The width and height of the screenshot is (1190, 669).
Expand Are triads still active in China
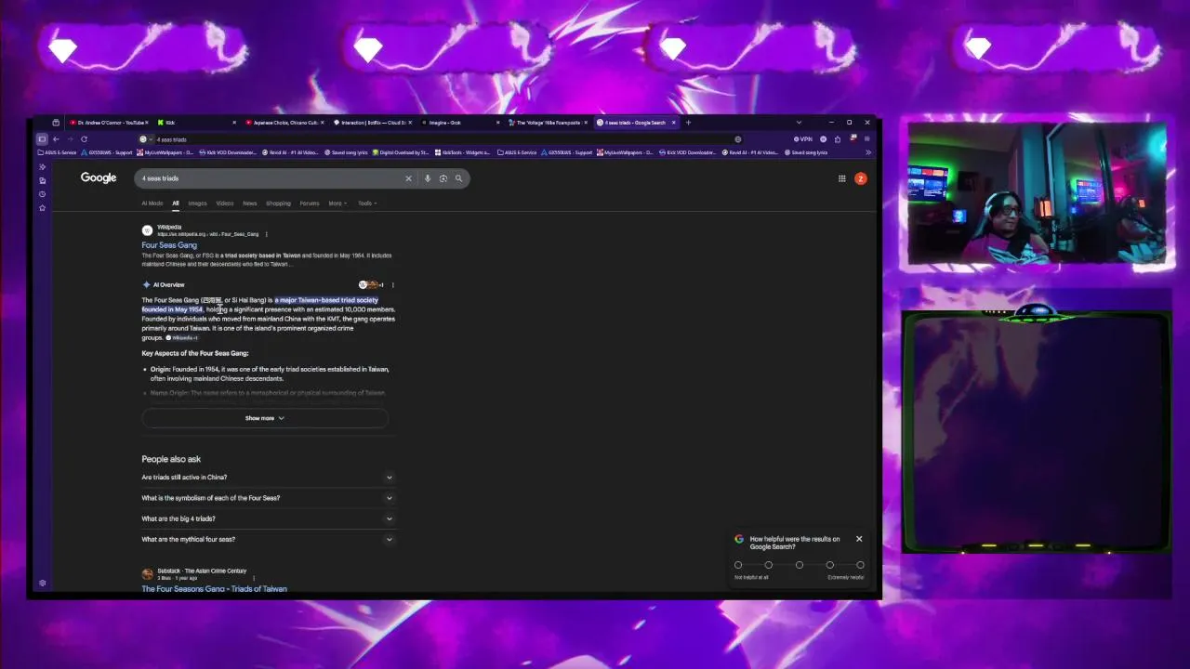tap(268, 478)
